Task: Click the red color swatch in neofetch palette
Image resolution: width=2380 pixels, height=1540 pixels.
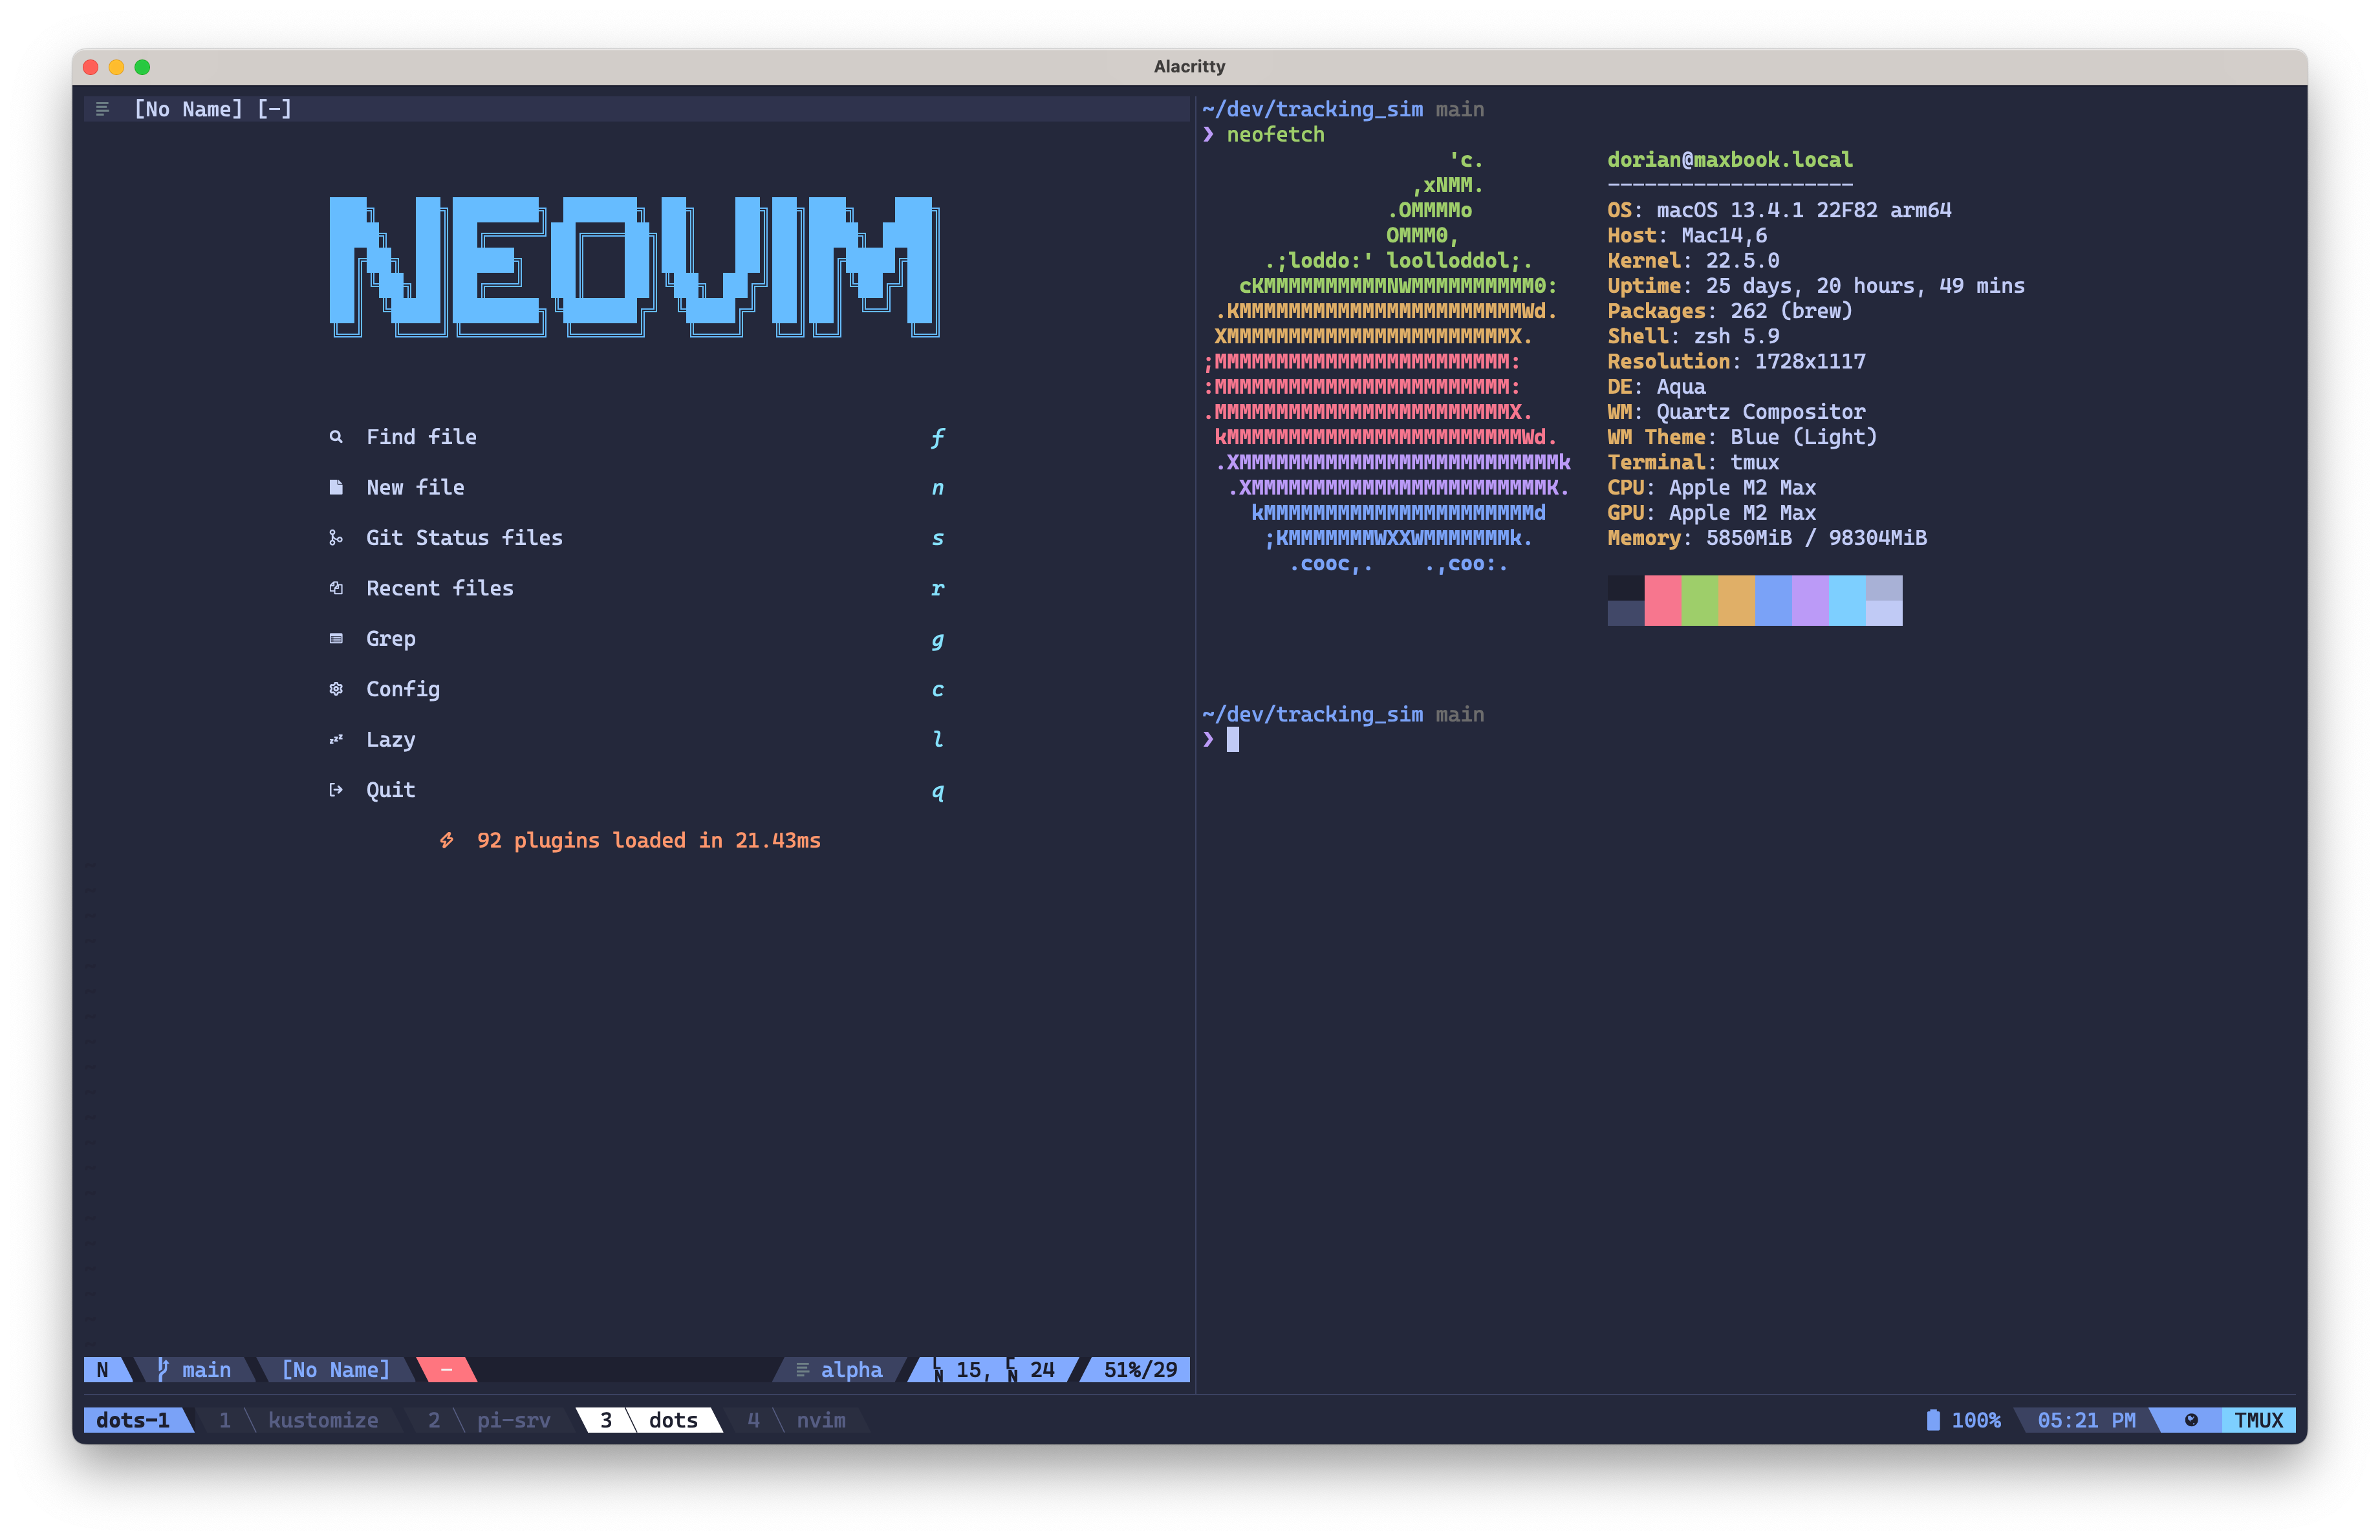Action: [1662, 601]
